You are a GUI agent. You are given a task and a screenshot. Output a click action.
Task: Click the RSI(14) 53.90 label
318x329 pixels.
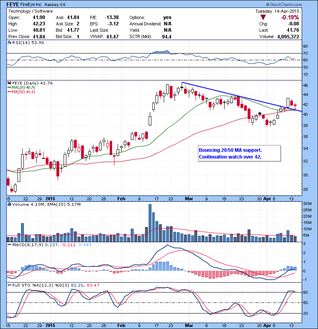click(x=28, y=42)
